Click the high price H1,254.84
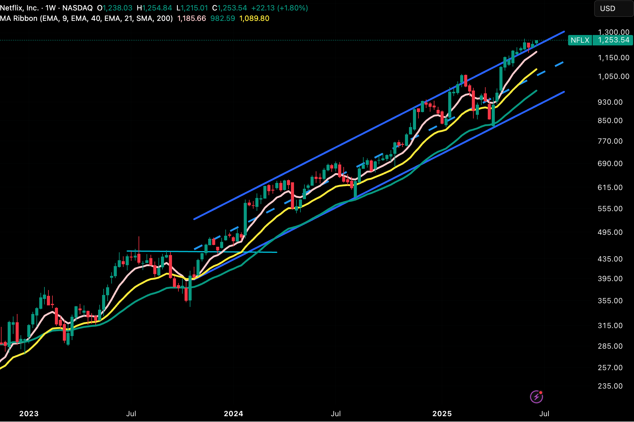 (154, 8)
